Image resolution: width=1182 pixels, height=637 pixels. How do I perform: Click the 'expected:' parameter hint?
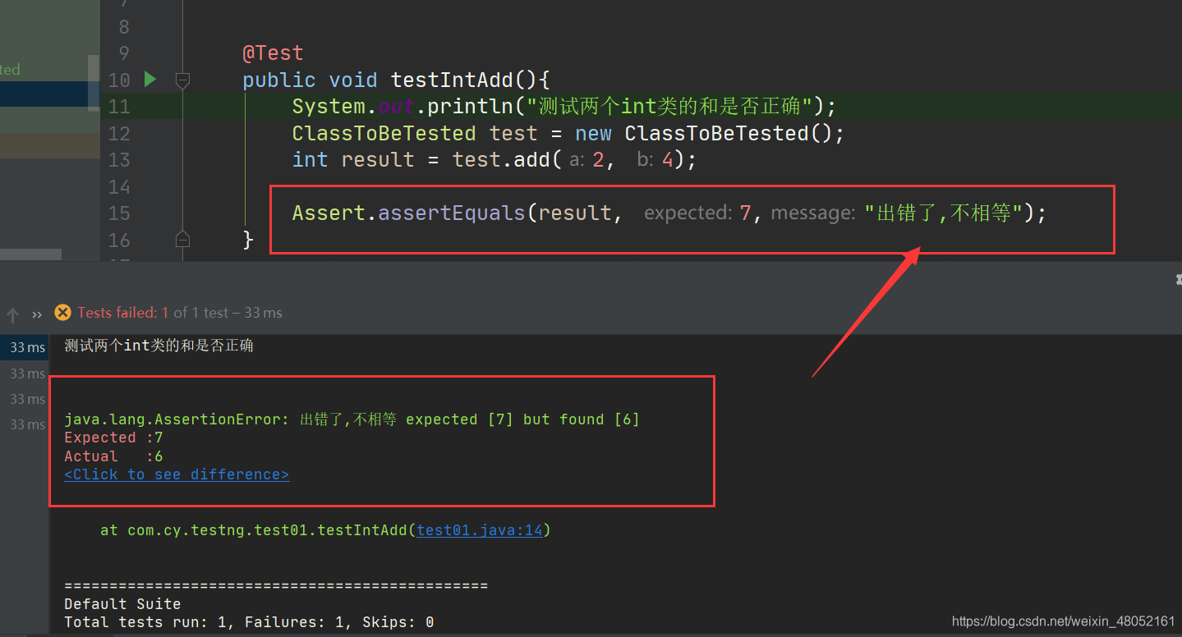(x=688, y=213)
